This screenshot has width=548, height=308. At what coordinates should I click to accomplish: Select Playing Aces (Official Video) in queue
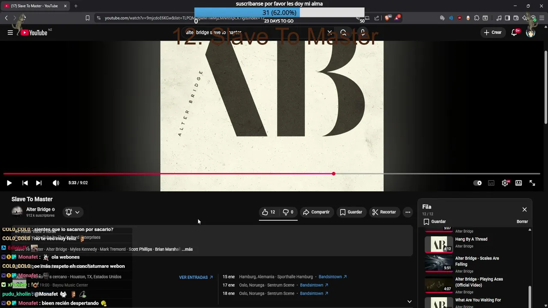pyautogui.click(x=474, y=284)
